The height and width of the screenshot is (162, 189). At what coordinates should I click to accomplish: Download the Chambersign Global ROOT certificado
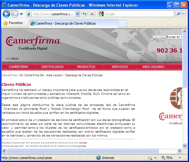tap(82, 146)
